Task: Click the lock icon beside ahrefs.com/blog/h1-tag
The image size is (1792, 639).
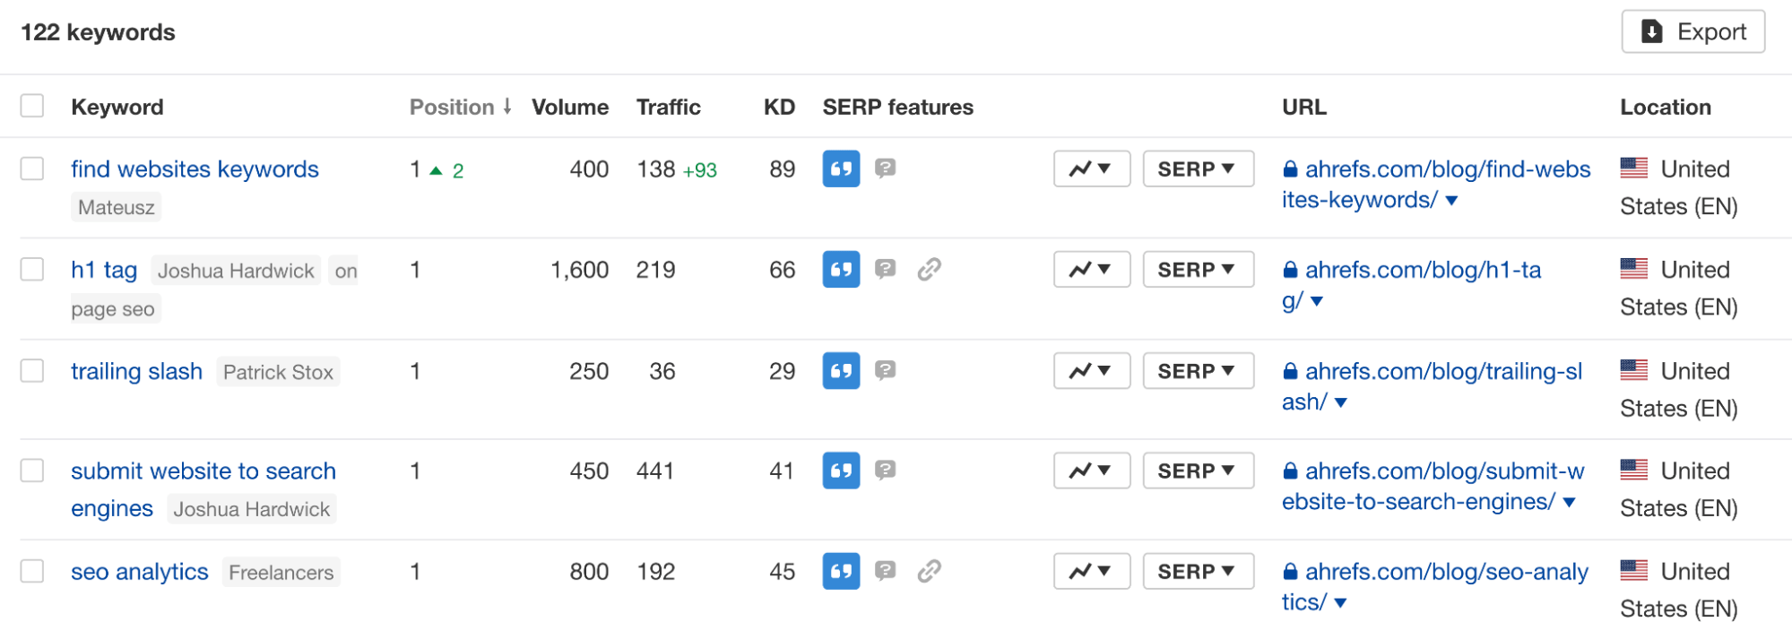Action: click(x=1290, y=269)
